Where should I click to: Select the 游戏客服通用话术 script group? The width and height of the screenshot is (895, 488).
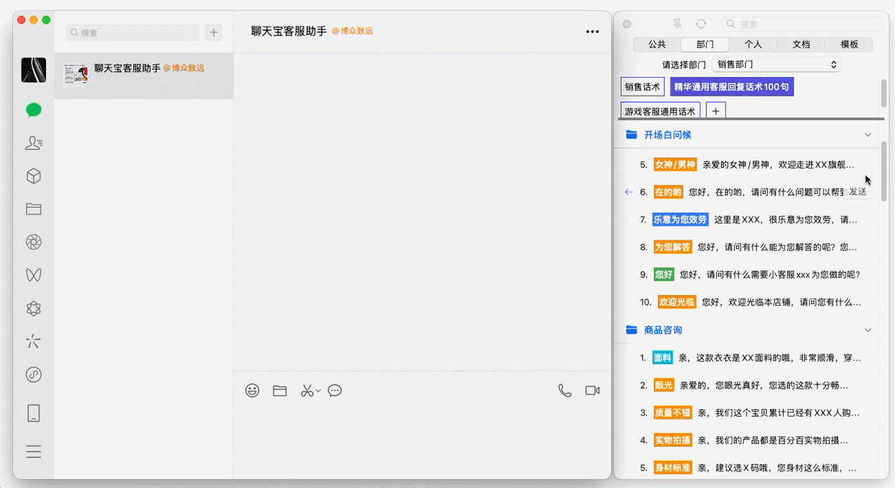[x=660, y=111]
